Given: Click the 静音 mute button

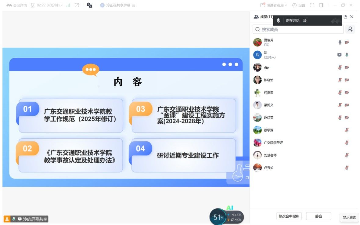Looking at the screenshot, I should [x=319, y=216].
